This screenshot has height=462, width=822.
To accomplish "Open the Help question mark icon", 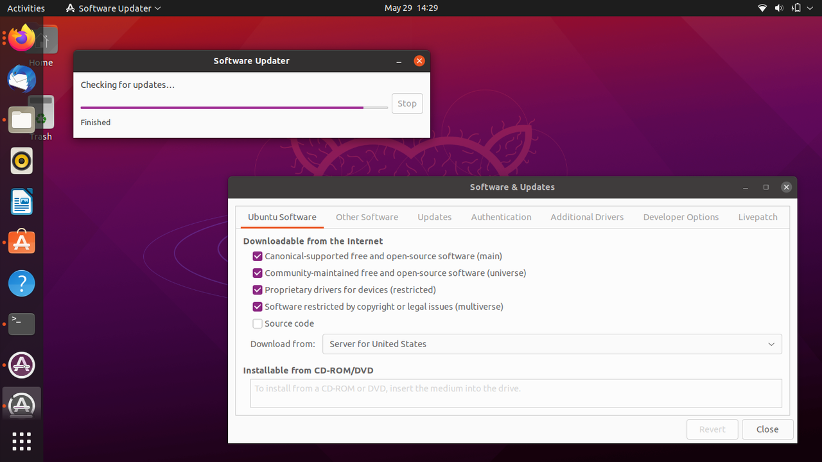I will coord(22,283).
